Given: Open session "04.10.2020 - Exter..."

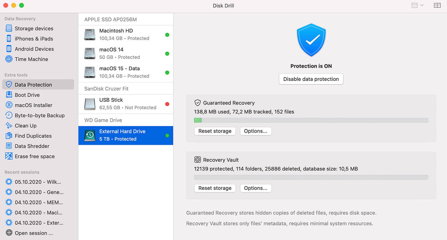Looking at the screenshot, I should point(39,223).
